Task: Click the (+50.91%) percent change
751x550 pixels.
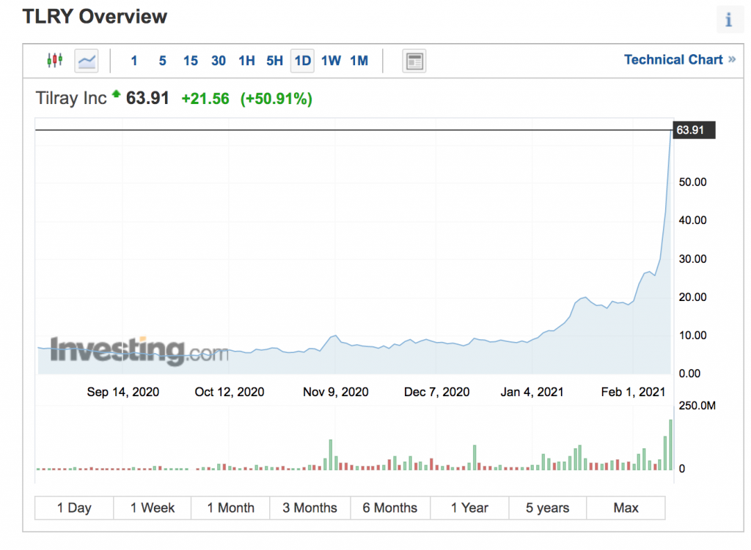Action: (276, 99)
